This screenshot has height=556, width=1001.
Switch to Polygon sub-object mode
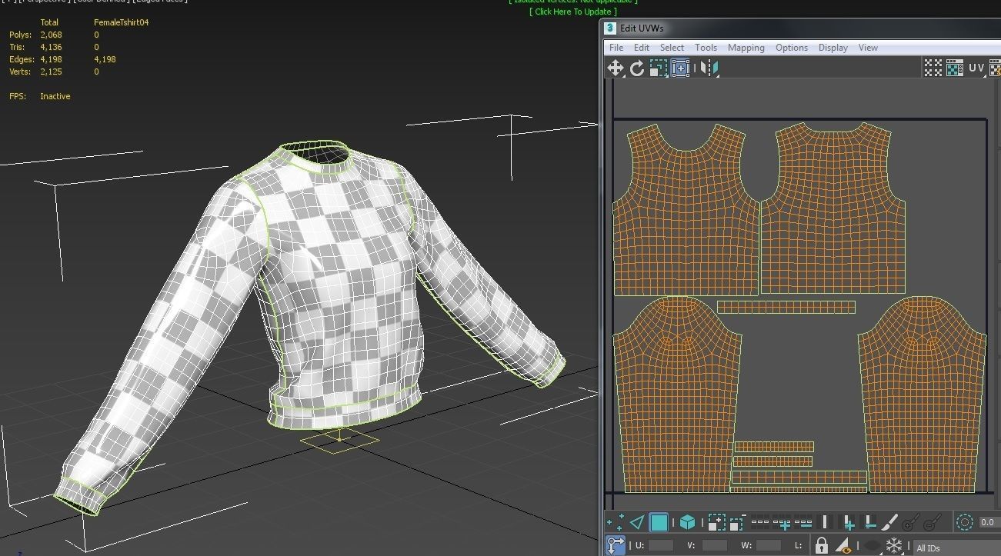click(x=659, y=522)
